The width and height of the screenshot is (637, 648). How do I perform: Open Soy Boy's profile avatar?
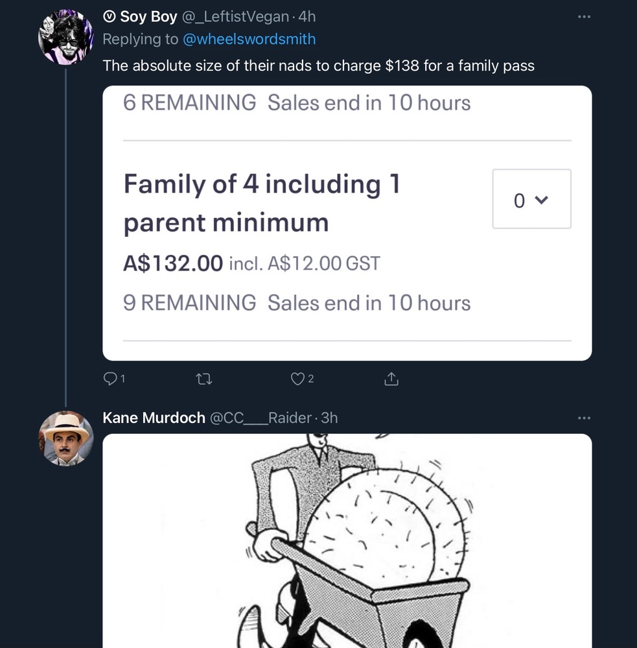click(x=65, y=38)
